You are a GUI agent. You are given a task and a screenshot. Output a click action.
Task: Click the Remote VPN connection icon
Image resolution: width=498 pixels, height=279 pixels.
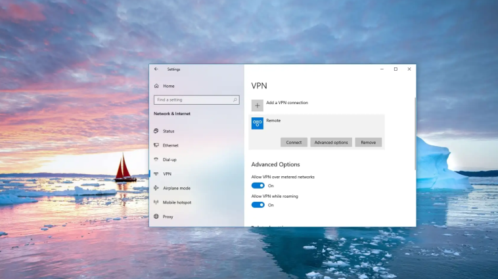[258, 123]
